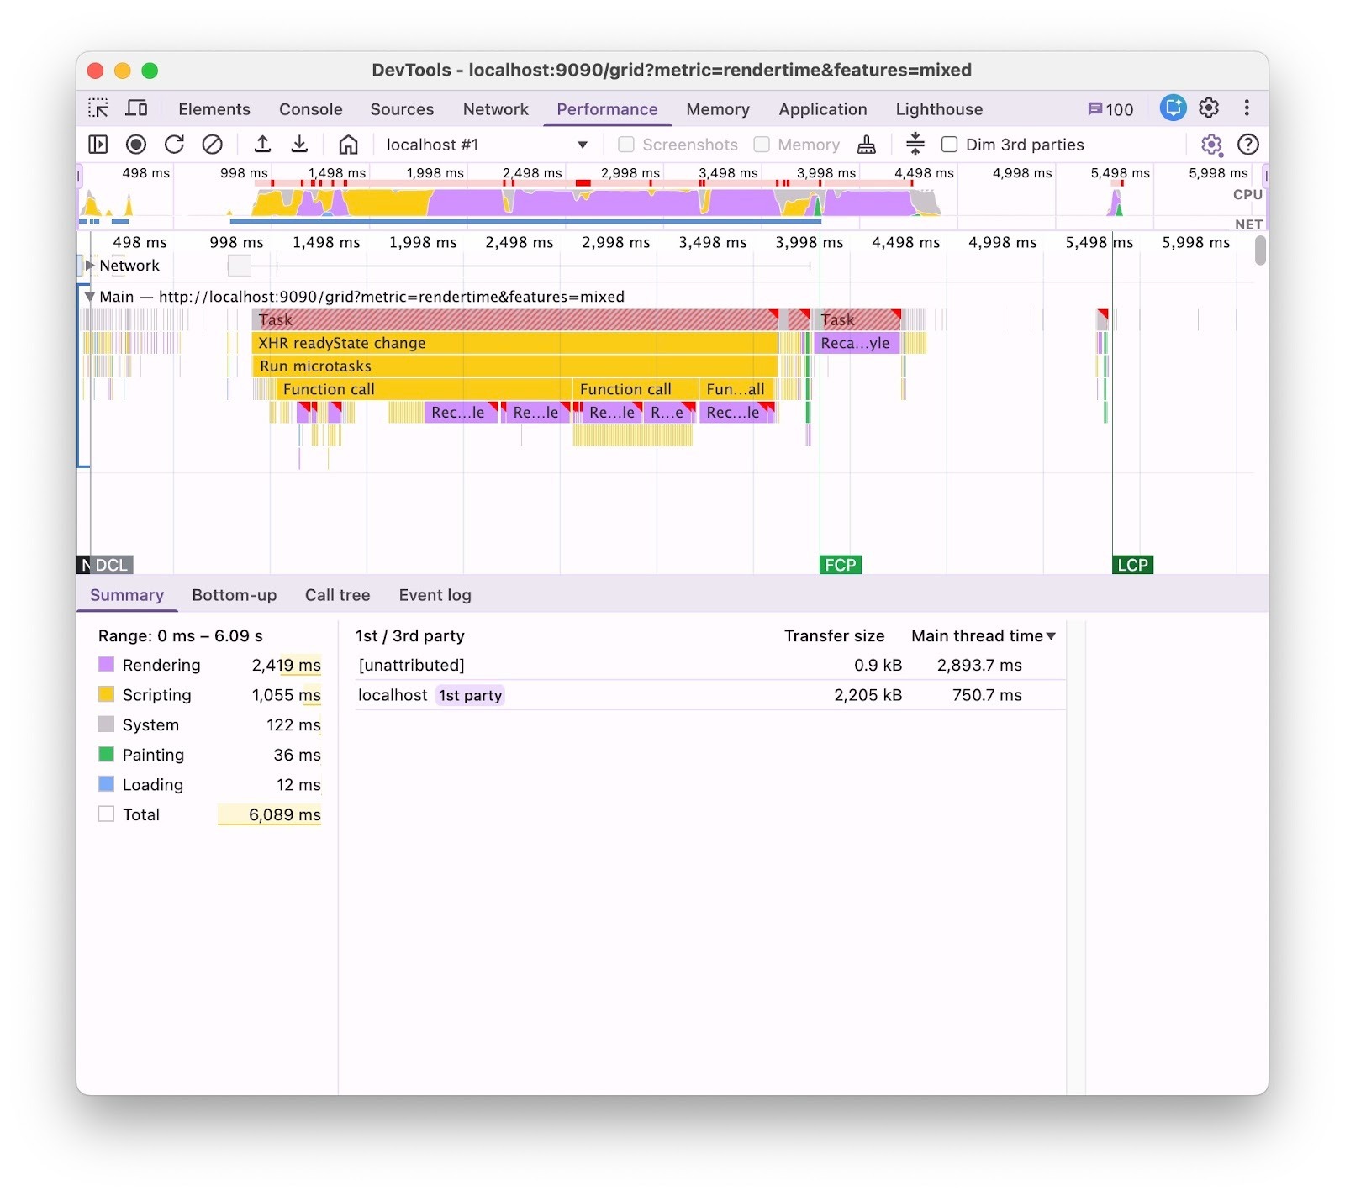Click the Rendering purple color swatch
This screenshot has width=1345, height=1196.
tap(106, 665)
